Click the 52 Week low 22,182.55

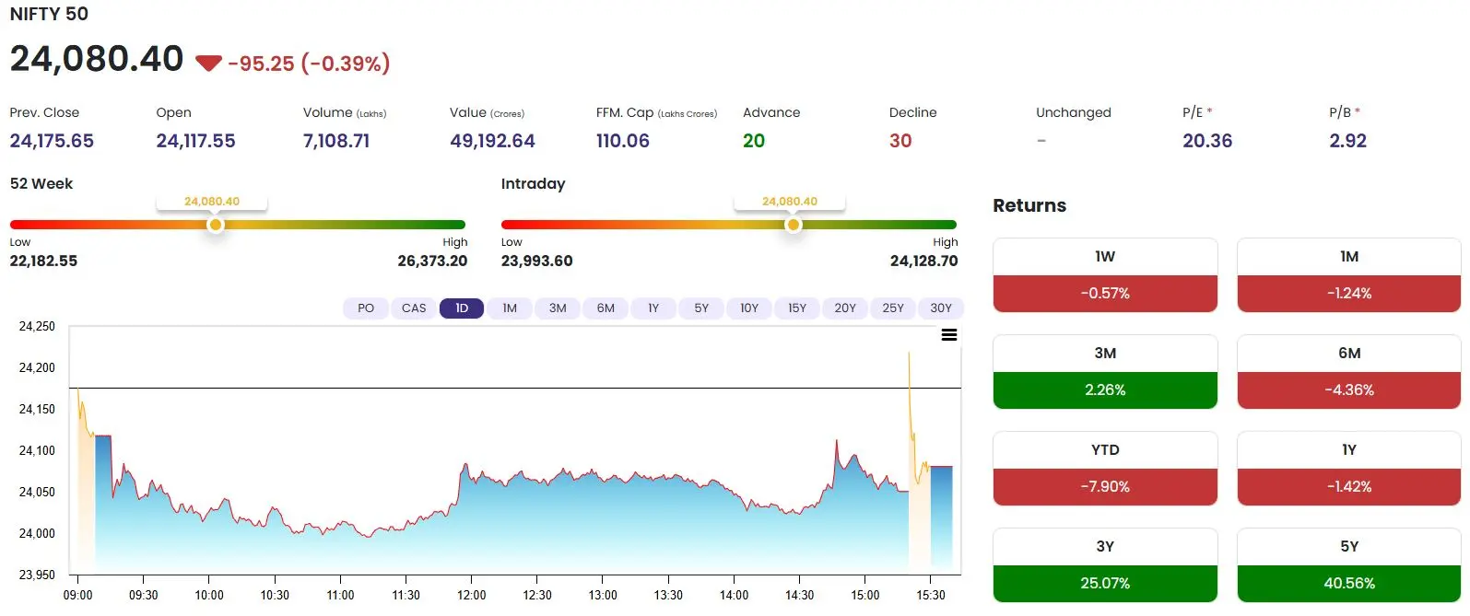(x=43, y=261)
